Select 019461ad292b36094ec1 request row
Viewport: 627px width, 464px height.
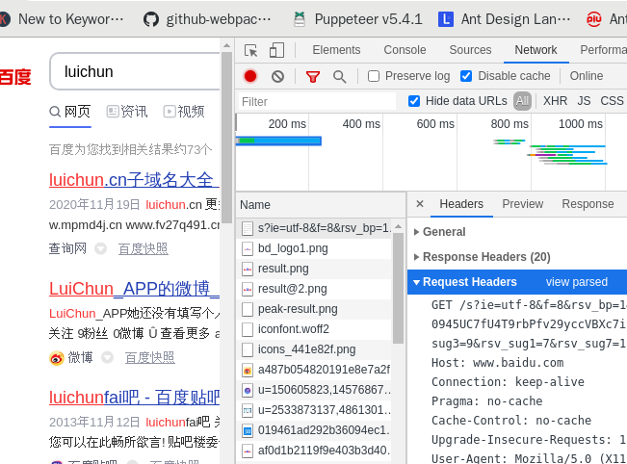tap(314, 430)
